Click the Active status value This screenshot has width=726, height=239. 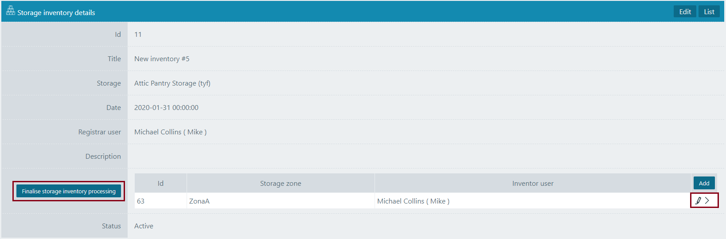(x=144, y=226)
